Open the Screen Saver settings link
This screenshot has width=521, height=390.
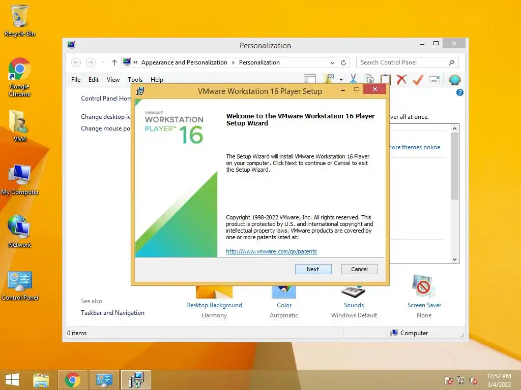tap(424, 305)
